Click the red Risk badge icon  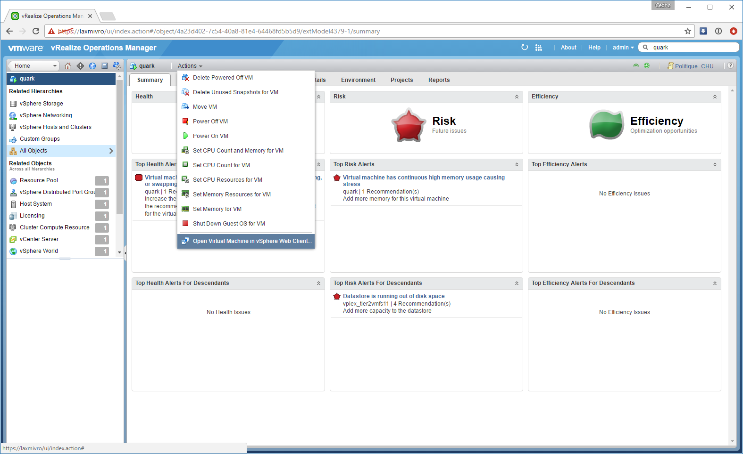[x=408, y=125]
